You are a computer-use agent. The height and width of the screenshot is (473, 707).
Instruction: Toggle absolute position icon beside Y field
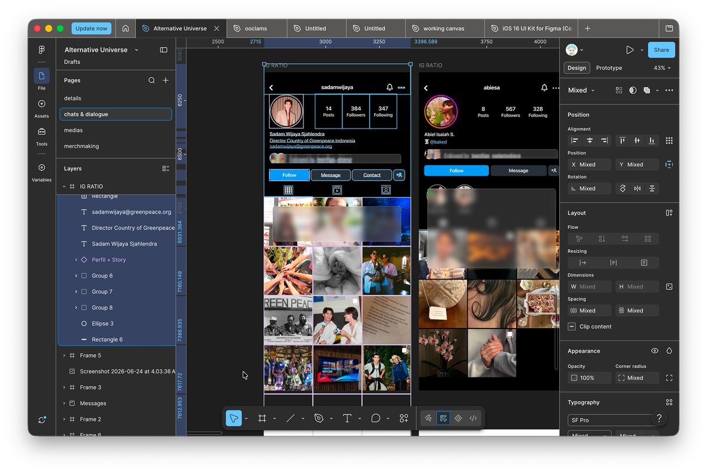coord(669,165)
